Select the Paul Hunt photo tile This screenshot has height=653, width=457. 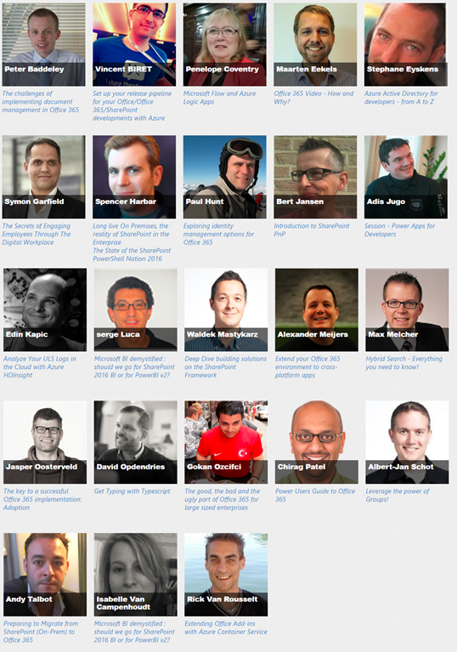point(225,177)
